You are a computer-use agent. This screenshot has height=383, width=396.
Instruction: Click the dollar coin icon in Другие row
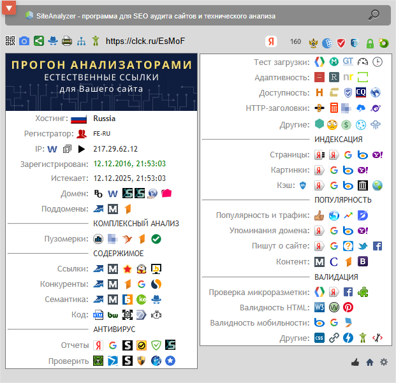pos(346,125)
